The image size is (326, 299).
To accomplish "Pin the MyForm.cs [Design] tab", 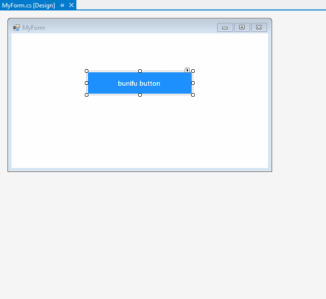I will pos(62,5).
